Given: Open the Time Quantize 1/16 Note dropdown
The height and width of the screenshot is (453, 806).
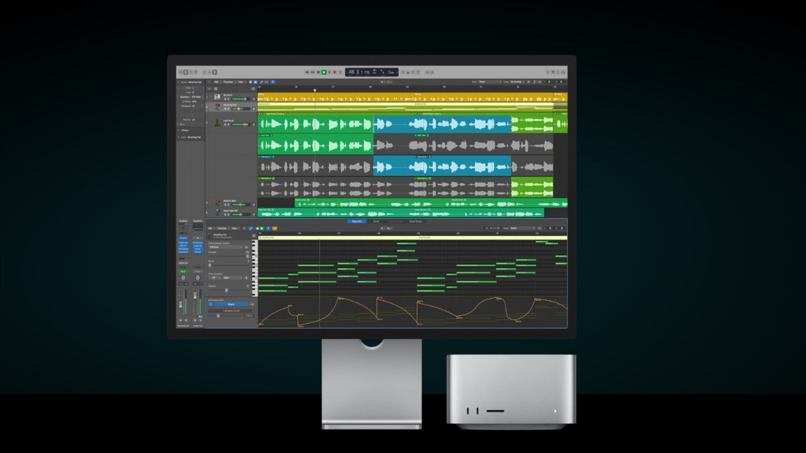Looking at the screenshot, I should 225,247.
